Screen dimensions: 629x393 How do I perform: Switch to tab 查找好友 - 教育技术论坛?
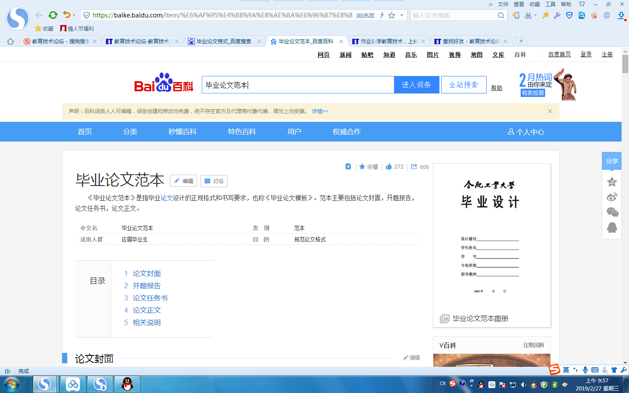point(470,41)
